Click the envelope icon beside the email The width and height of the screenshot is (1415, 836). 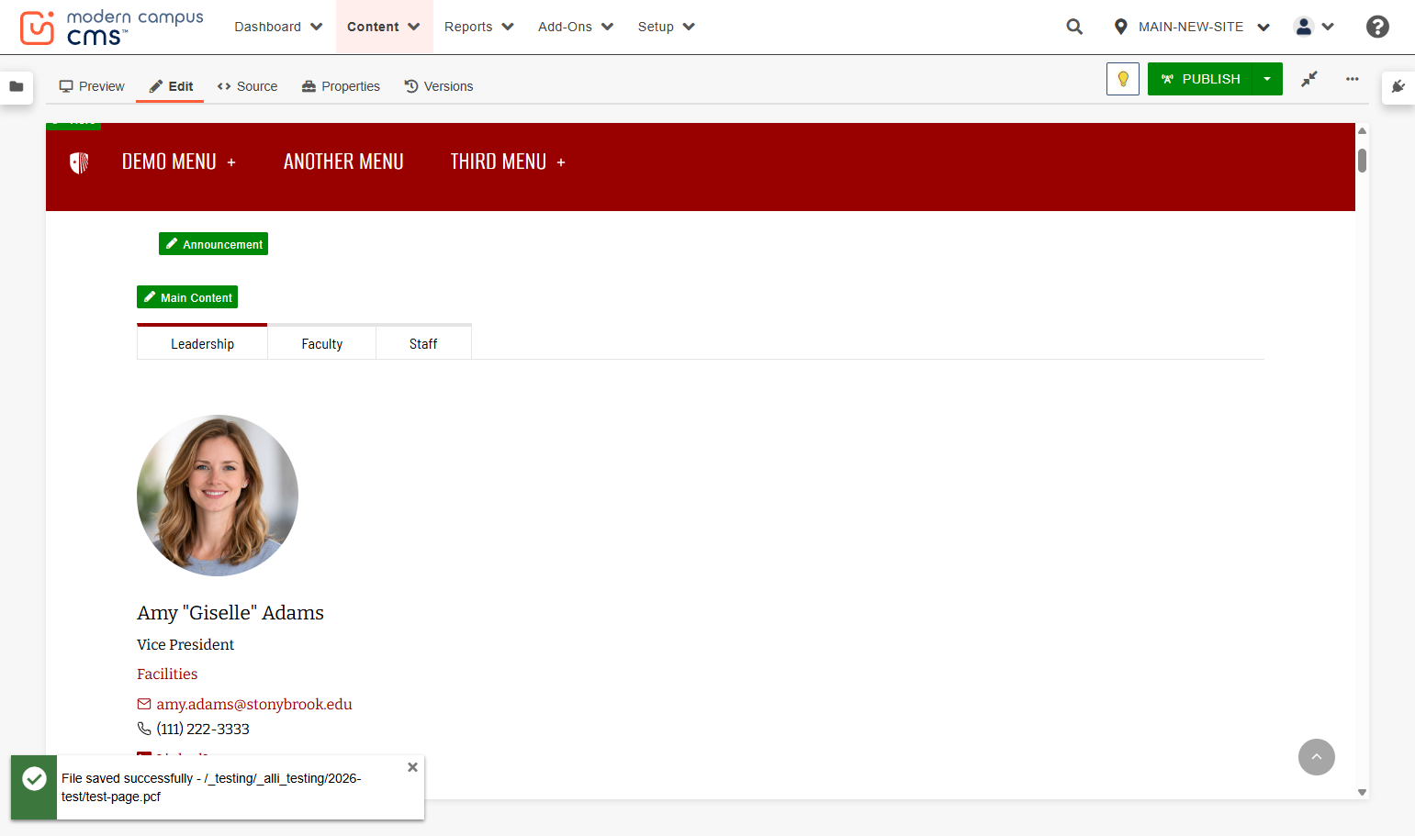[144, 704]
